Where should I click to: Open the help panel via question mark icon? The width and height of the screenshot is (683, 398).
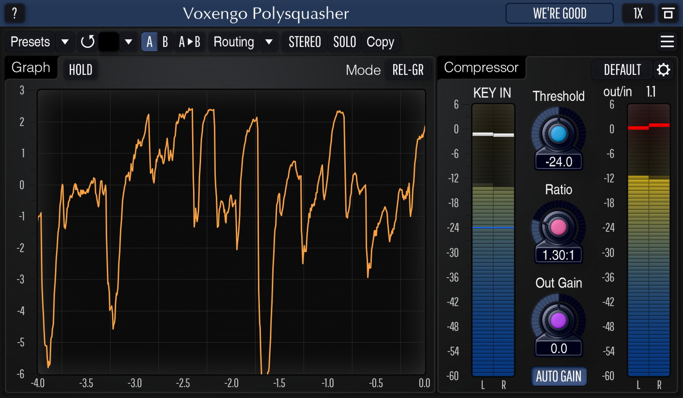point(14,14)
